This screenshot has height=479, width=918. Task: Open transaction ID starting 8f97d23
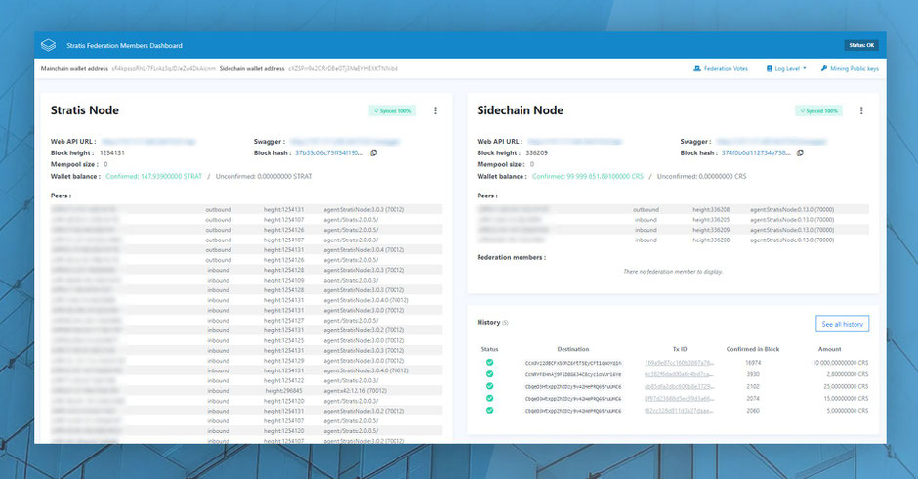pyautogui.click(x=679, y=399)
